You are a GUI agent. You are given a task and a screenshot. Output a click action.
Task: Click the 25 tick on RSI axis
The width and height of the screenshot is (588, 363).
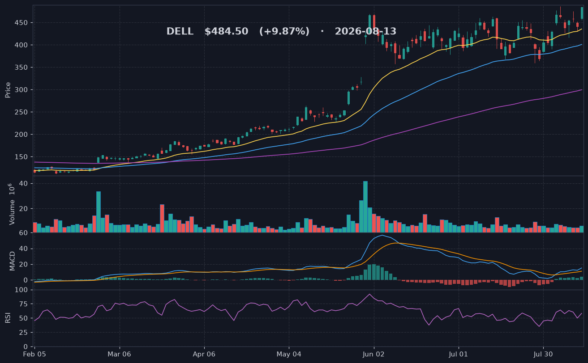24,333
